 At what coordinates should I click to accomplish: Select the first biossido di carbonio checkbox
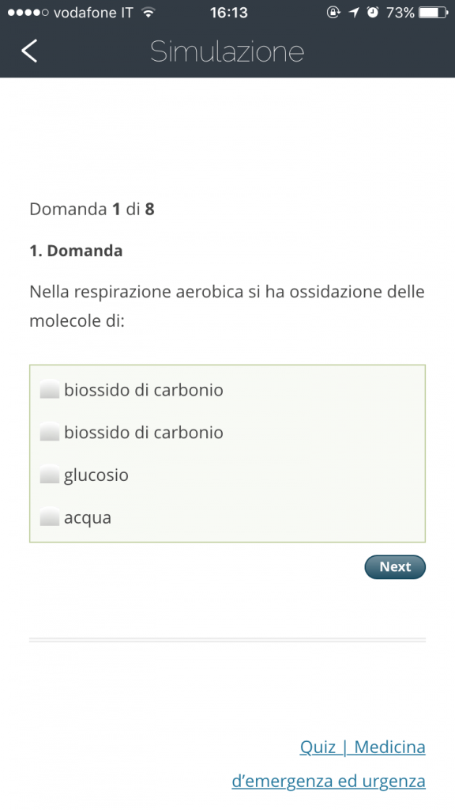50,389
